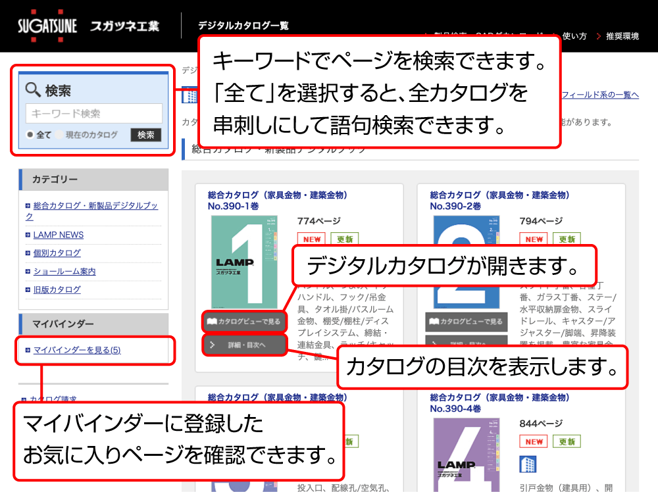Viewport: 658px width, 492px height.
Task: Open マイバインダーを見る(5) link
Action: pos(77,350)
